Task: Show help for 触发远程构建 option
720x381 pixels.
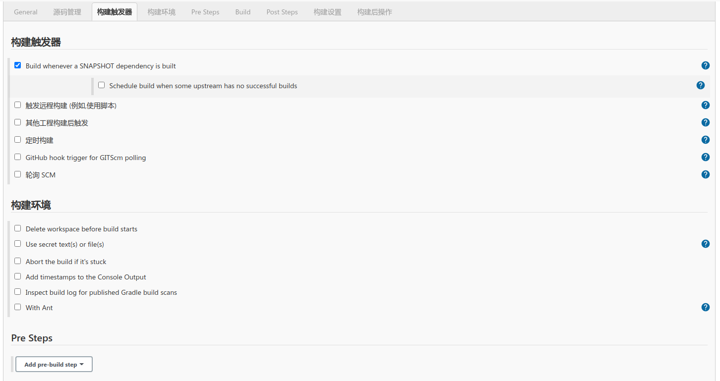Action: click(x=705, y=105)
